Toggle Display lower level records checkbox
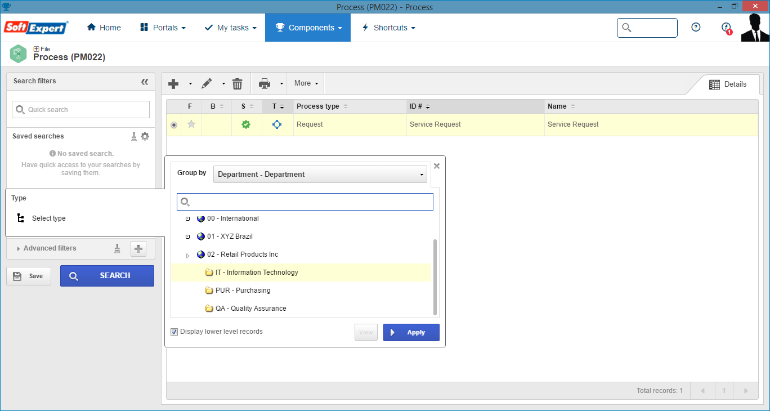Screen dimensions: 770x411 click(x=174, y=332)
